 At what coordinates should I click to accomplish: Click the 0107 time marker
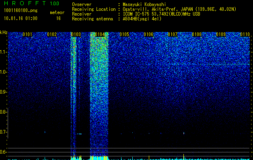[x=173, y=34]
